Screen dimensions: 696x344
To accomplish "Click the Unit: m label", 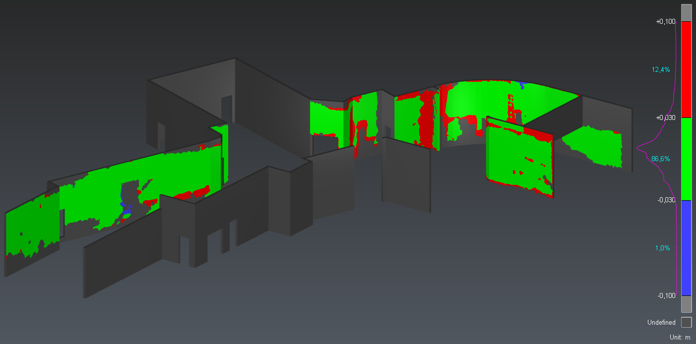I will 680,337.
